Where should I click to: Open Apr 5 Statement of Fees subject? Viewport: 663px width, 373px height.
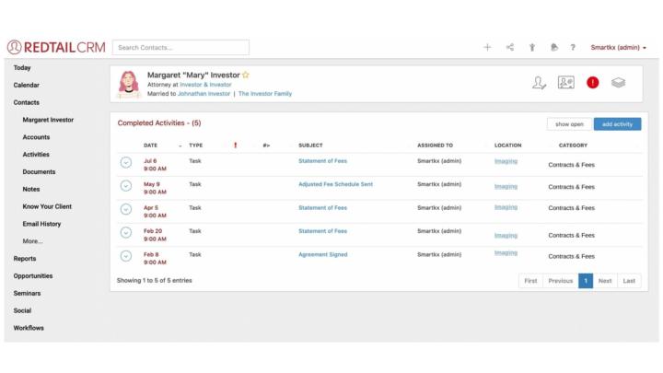(322, 207)
